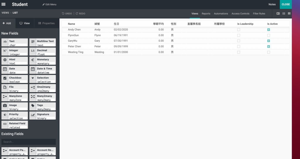Select the existing Account Pa... field
The height and width of the screenshot is (159, 300).
(x=15, y=151)
